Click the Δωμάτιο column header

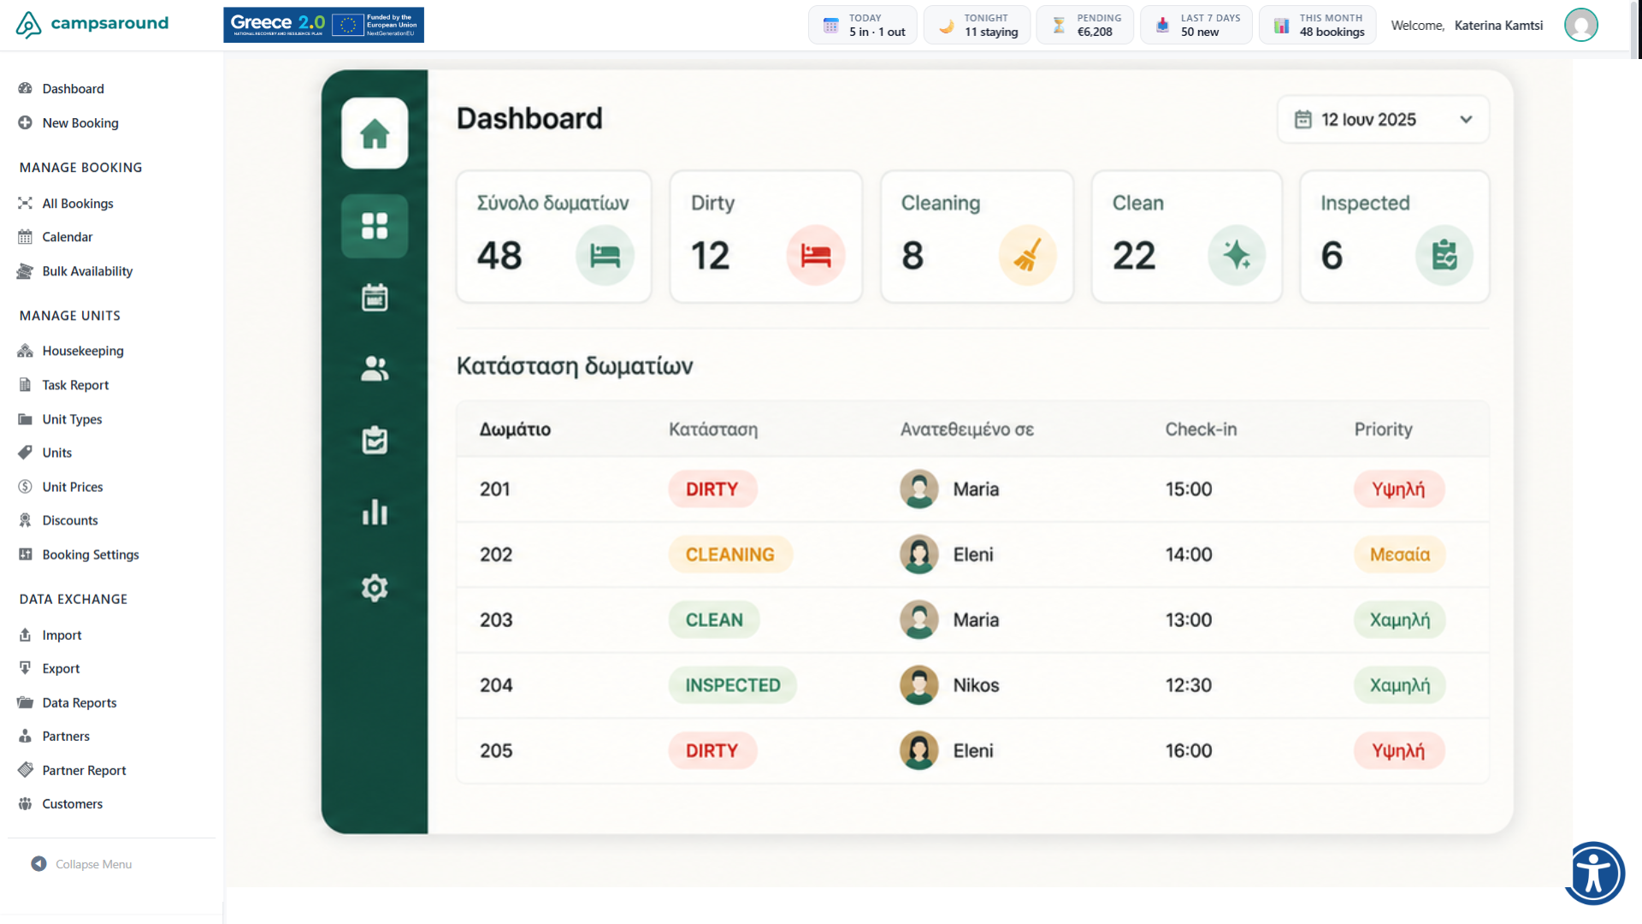(515, 429)
